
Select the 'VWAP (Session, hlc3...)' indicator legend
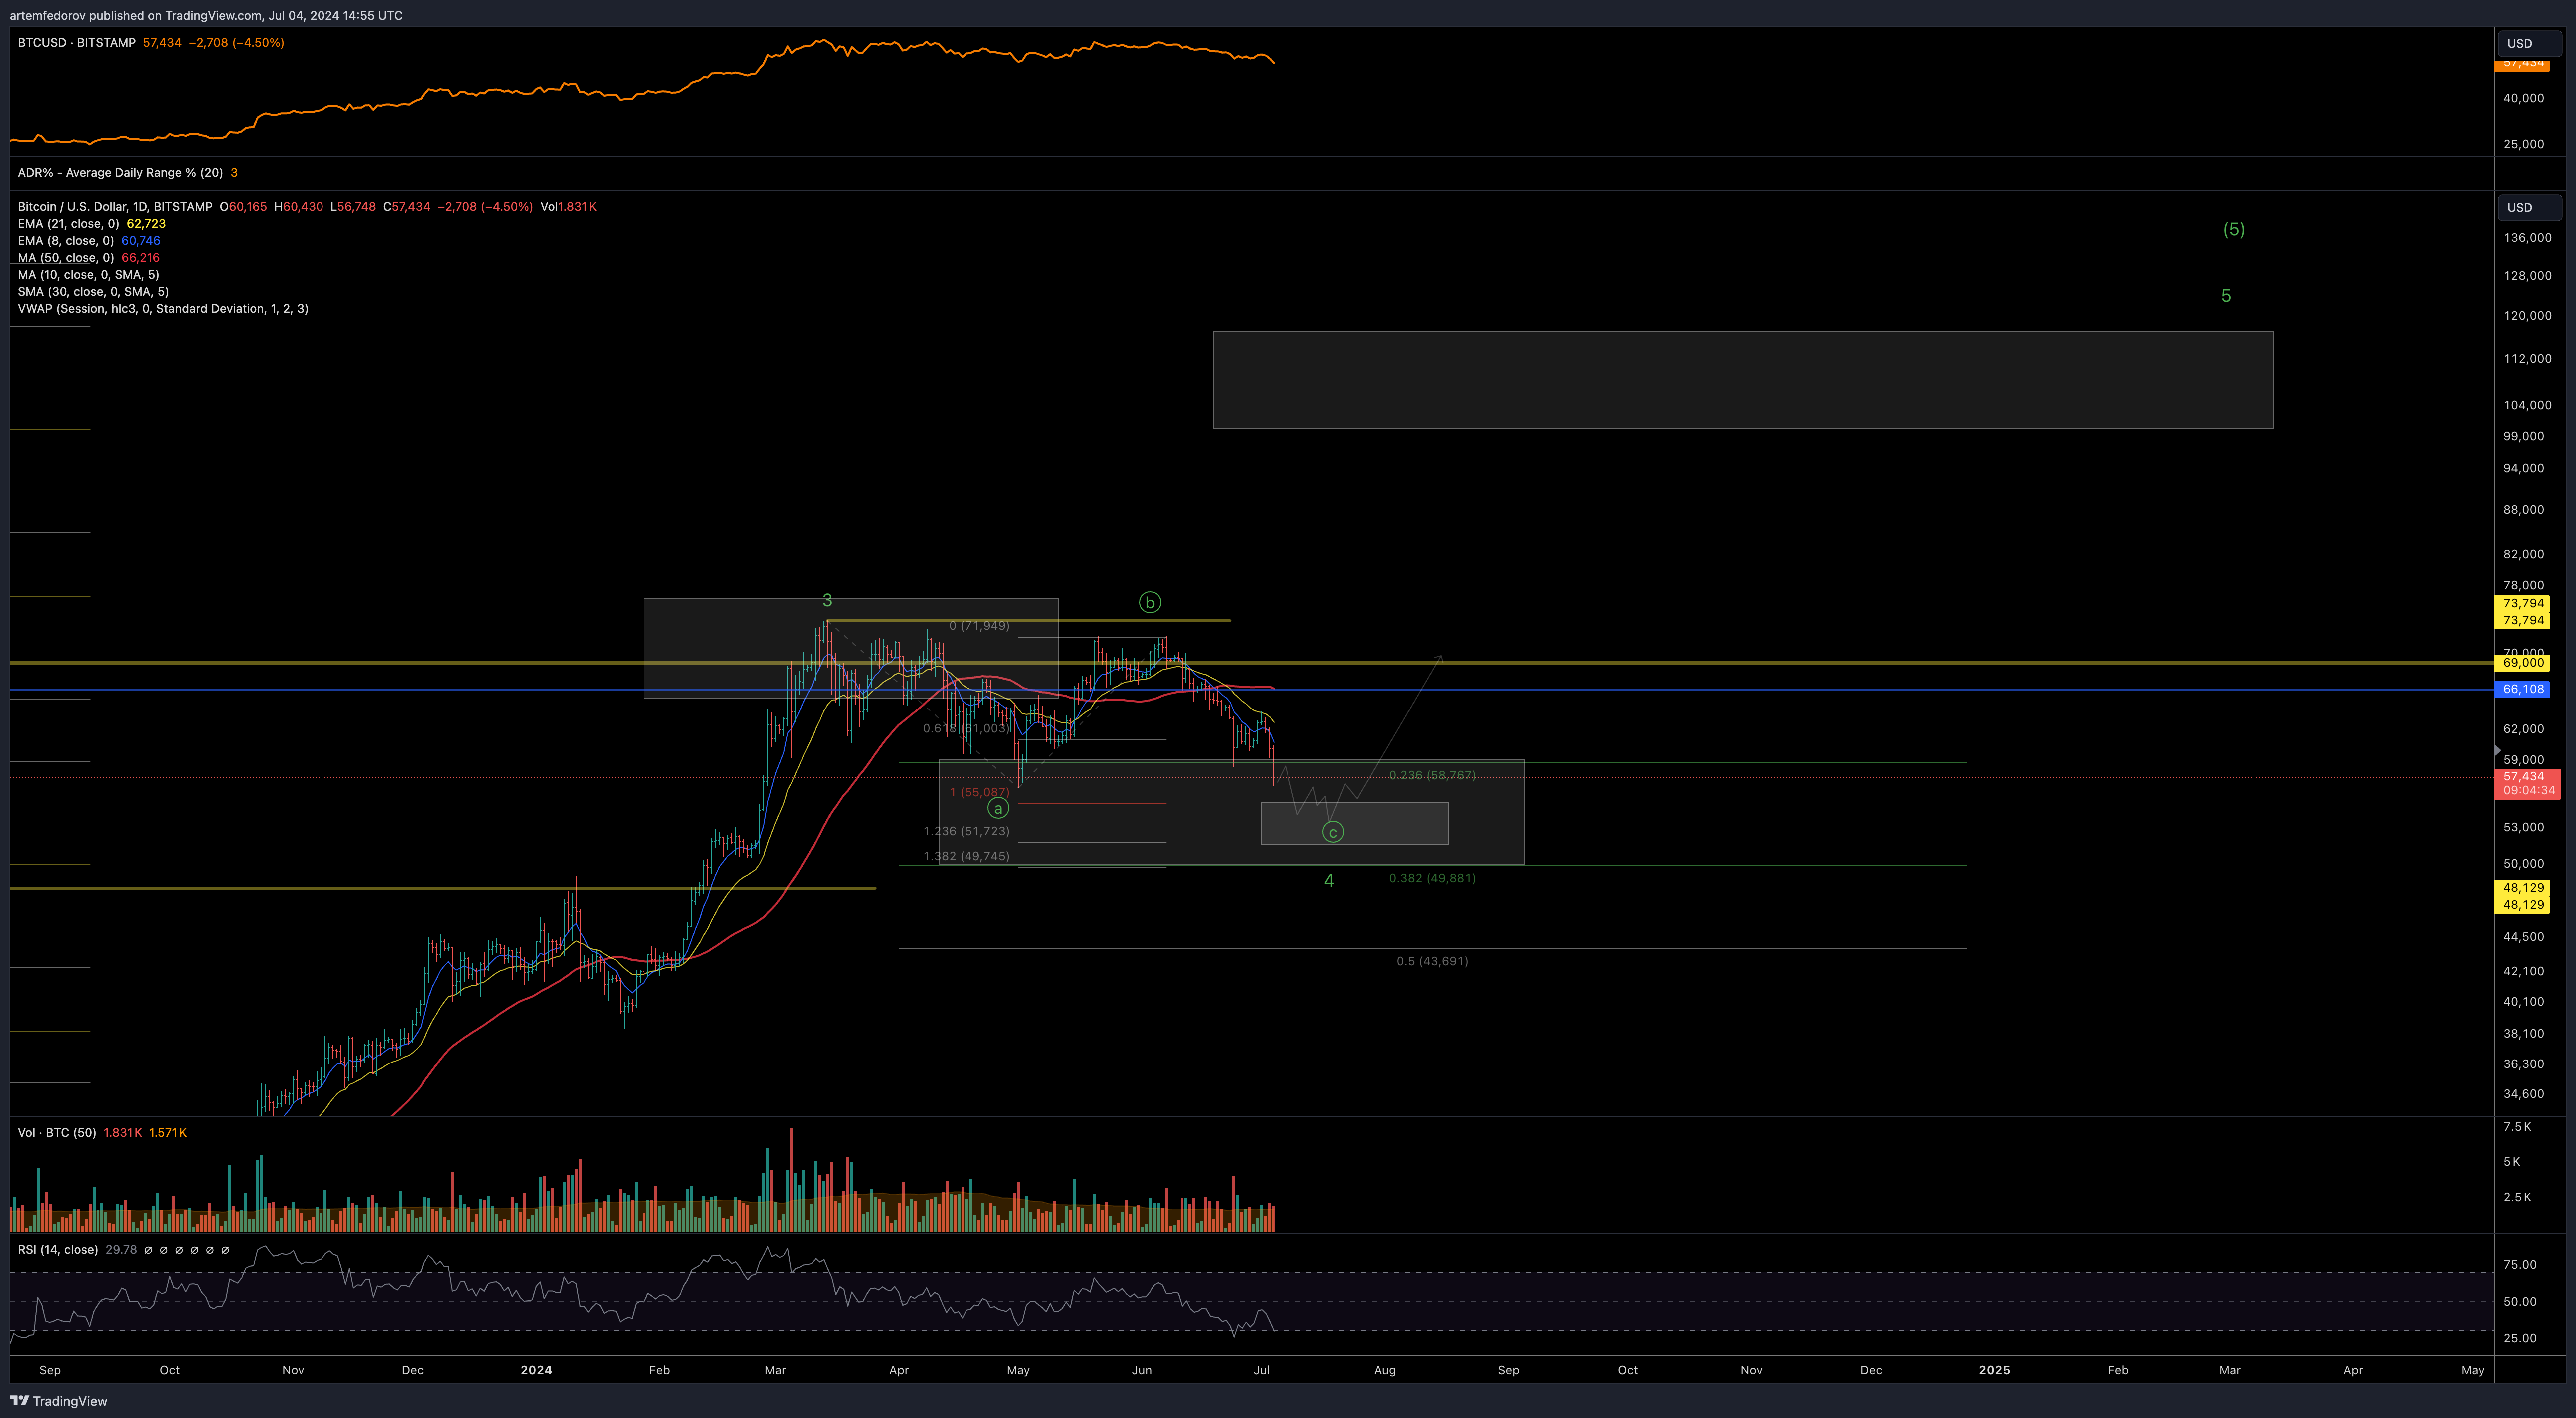[163, 309]
